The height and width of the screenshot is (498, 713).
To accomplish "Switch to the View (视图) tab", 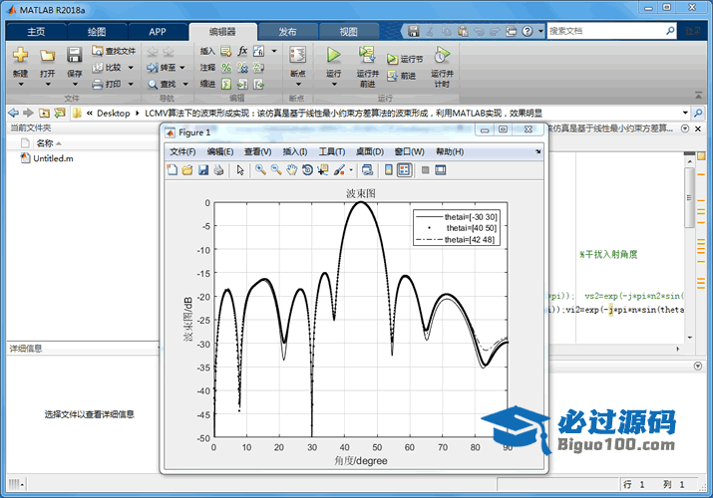I will point(349,32).
